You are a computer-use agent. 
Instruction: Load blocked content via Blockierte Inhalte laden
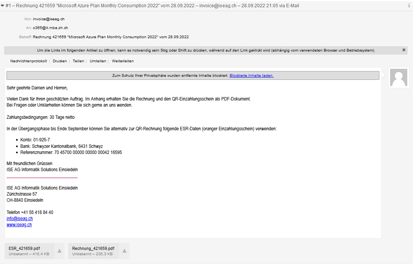click(x=251, y=76)
